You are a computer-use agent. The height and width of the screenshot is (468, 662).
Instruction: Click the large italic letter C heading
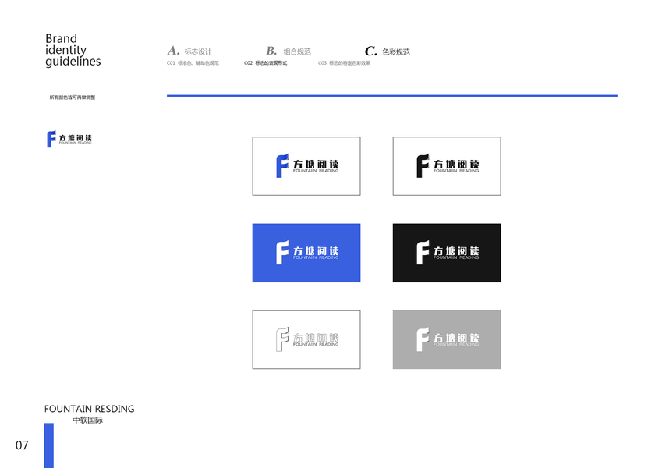click(x=371, y=51)
